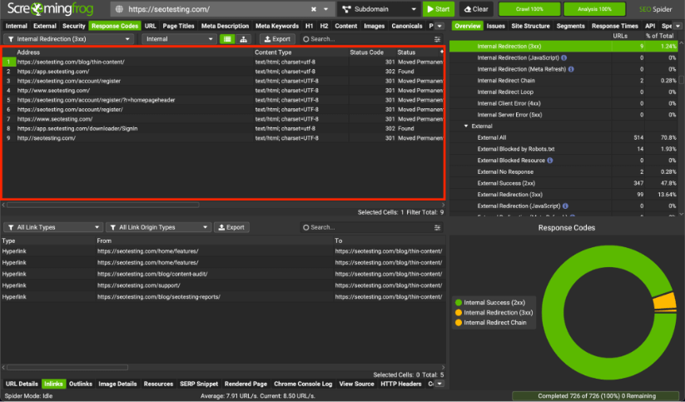685x402 pixels.
Task: Open the Subdomain crawl mode dropdown
Action: [x=379, y=9]
